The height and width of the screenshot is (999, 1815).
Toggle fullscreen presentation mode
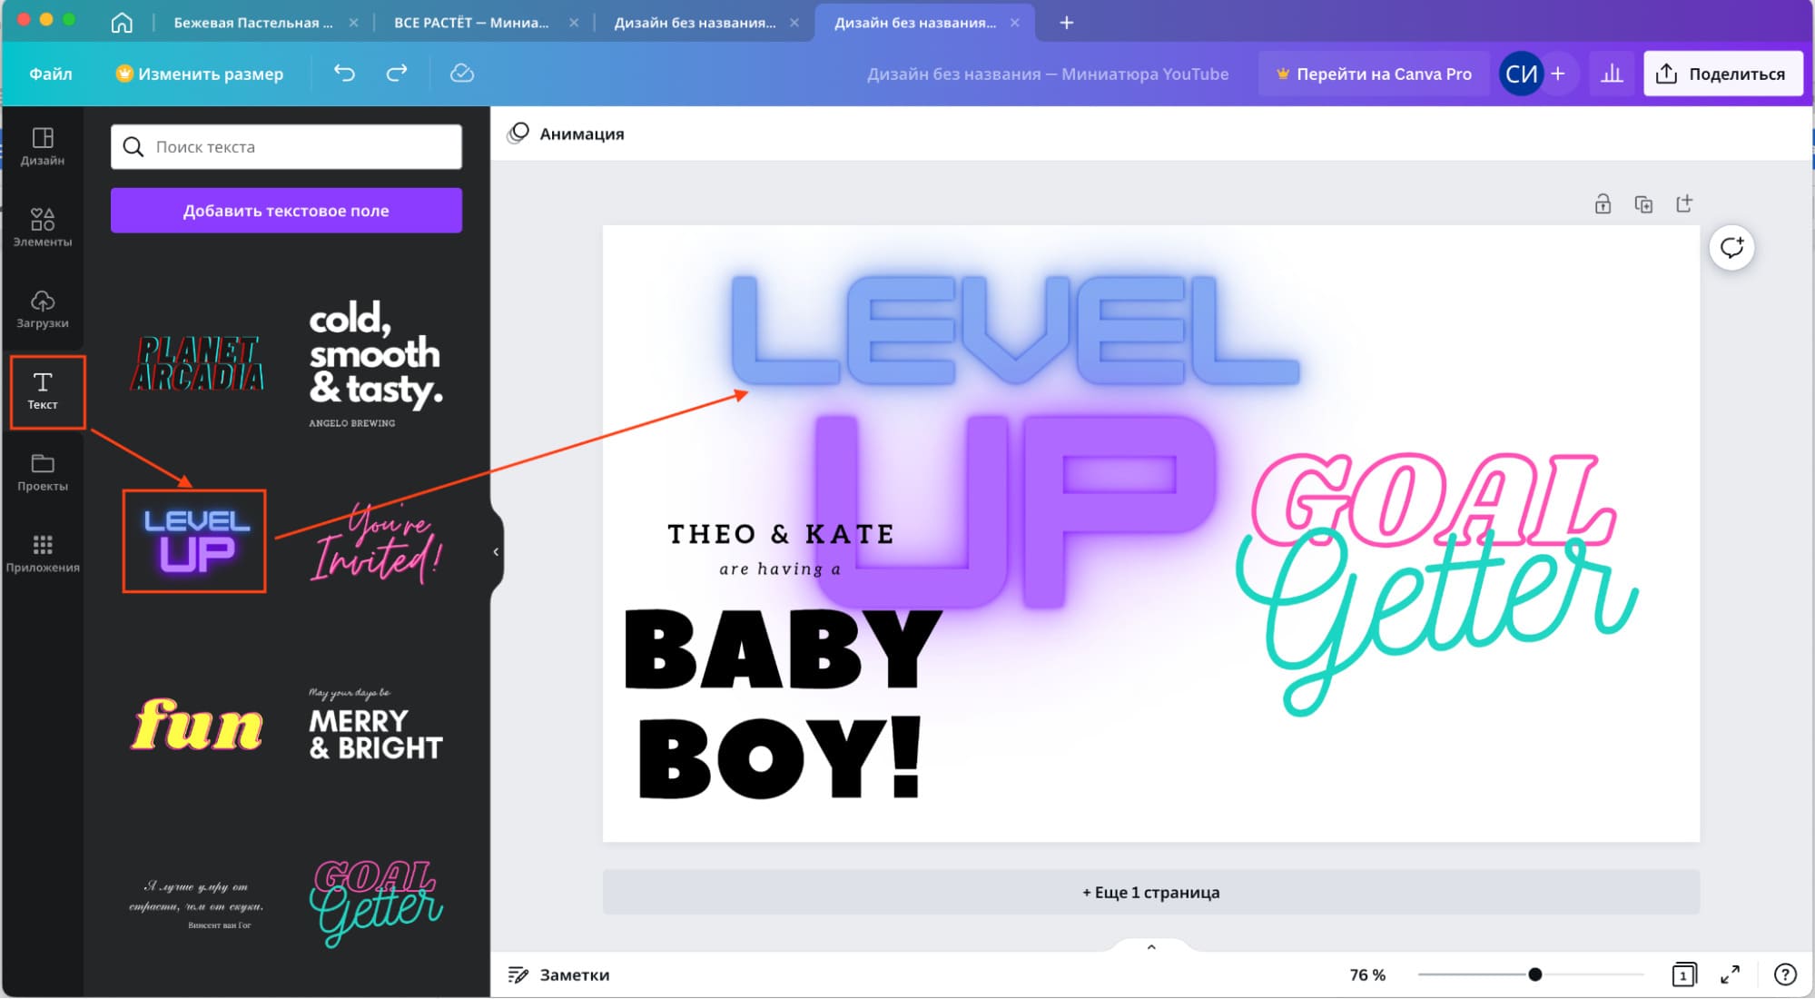[1731, 974]
